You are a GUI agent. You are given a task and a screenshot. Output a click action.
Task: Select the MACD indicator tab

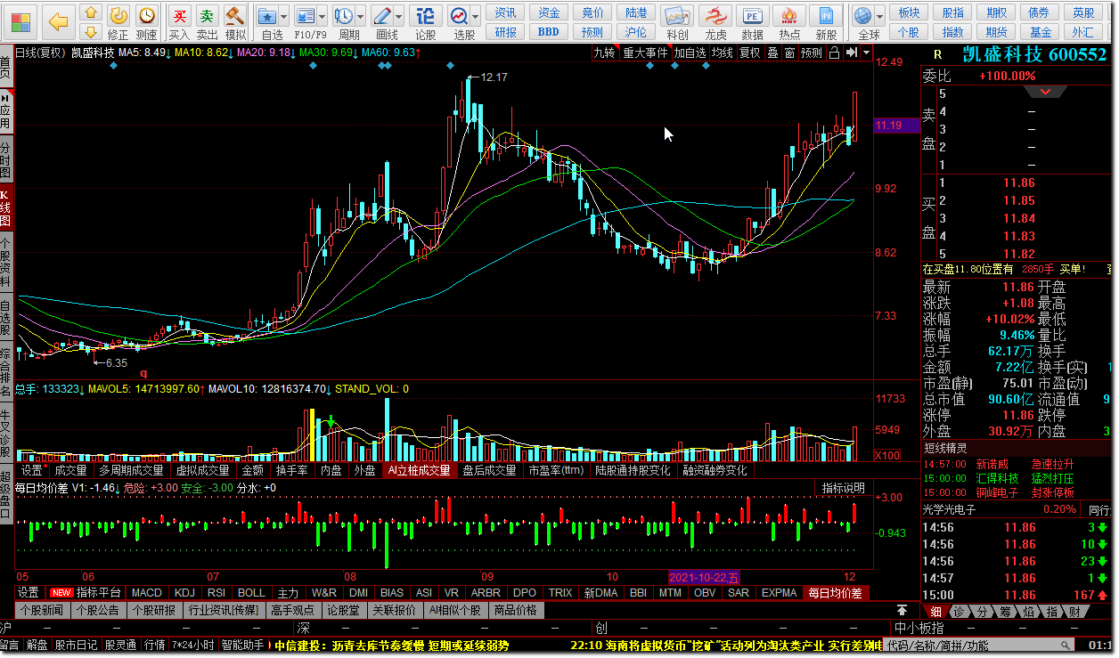pyautogui.click(x=146, y=592)
